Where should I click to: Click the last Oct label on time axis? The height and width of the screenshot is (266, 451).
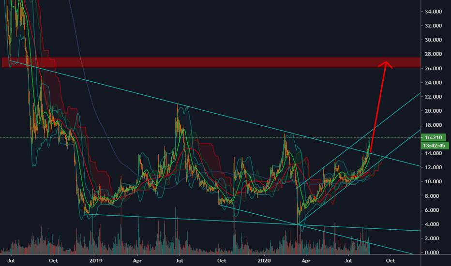pos(390,261)
